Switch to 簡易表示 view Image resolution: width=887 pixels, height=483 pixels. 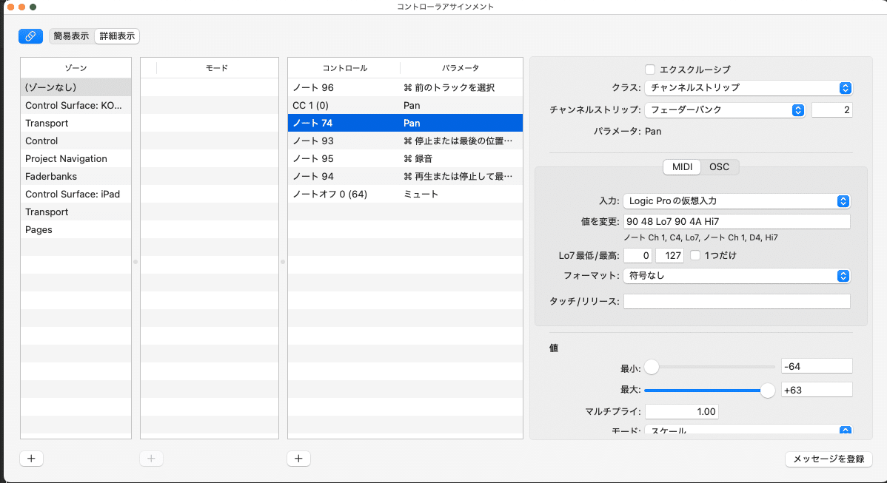[x=70, y=36]
